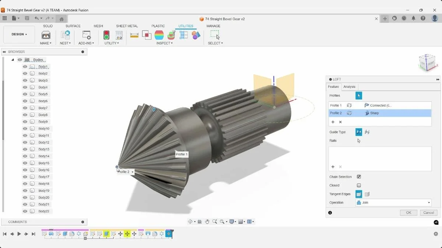Click the Pan hand tool in navigation bar
442x248 pixels.
coord(207,222)
